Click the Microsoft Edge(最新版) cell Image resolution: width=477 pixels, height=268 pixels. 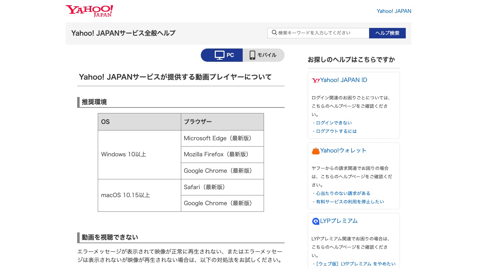pos(222,139)
